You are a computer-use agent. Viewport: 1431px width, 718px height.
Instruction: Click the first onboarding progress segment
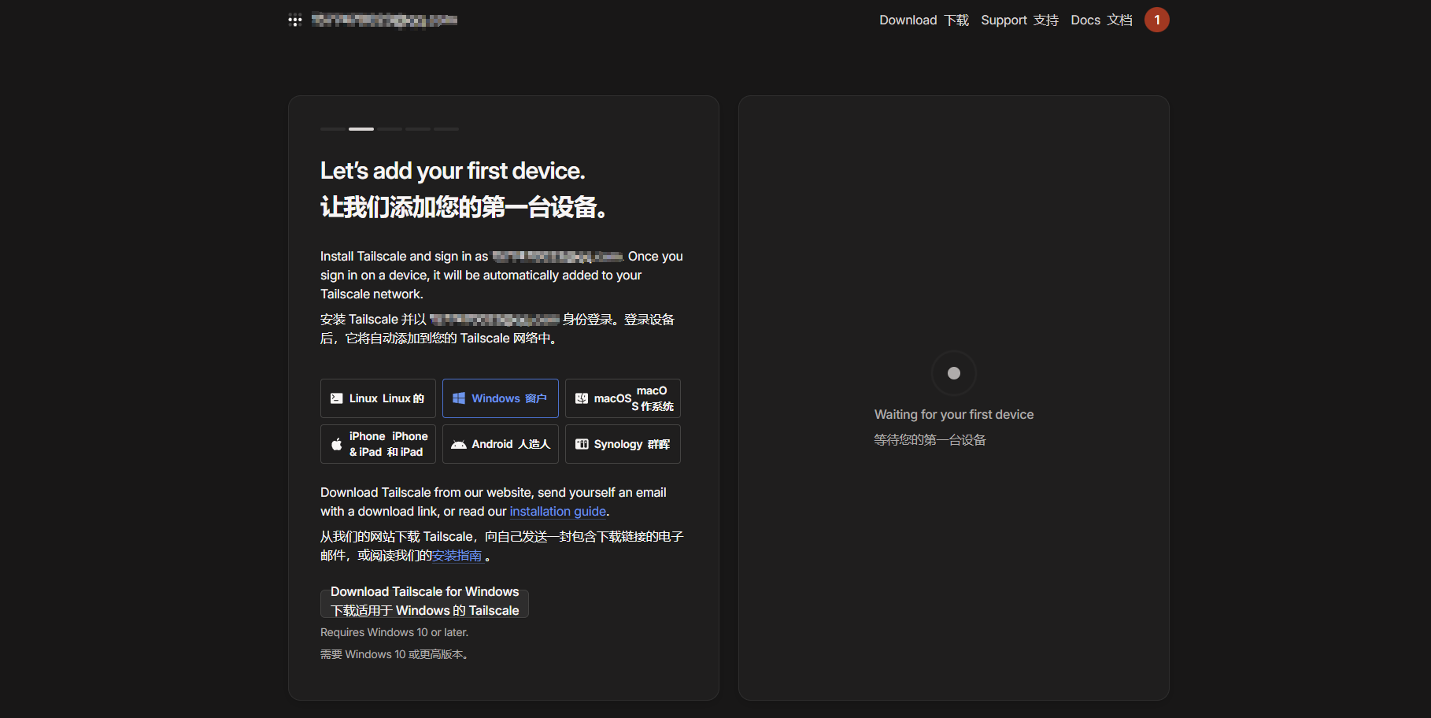click(332, 128)
